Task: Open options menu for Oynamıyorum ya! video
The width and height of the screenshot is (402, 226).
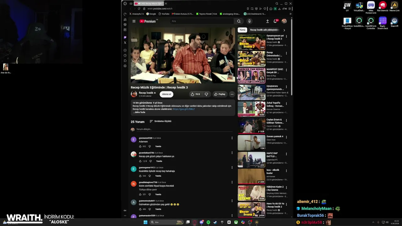Action: click(286, 36)
